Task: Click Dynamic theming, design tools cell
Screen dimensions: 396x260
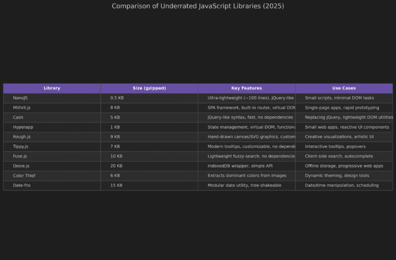Action: [344, 176]
